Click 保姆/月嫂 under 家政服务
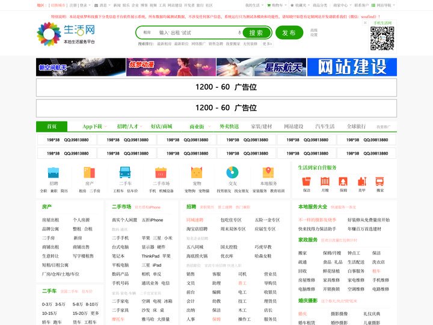The image size is (433, 325). click(x=332, y=253)
